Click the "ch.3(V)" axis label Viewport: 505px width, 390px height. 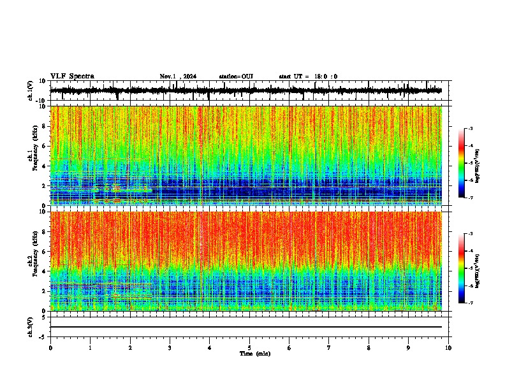coord(31,328)
